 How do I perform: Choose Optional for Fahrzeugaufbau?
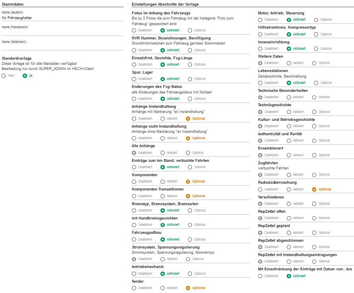click(x=190, y=239)
